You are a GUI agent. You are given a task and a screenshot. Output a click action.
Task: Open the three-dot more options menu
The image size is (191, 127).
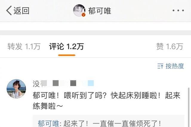(x=178, y=11)
